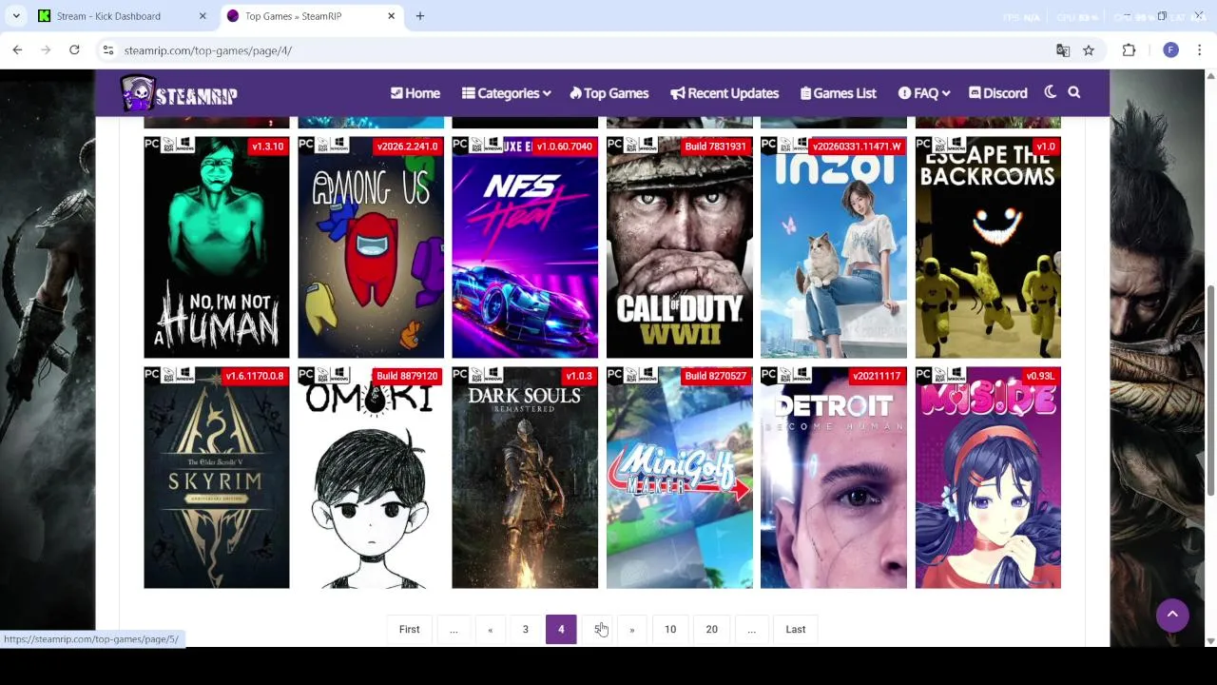The height and width of the screenshot is (685, 1217).
Task: Select current pagination page 4
Action: (561, 629)
